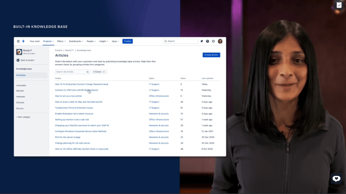Click the user profile avatar

tap(220, 41)
